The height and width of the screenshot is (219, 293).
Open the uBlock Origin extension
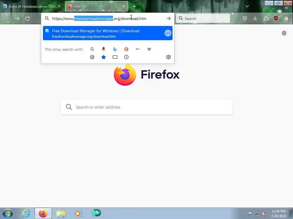(x=276, y=18)
